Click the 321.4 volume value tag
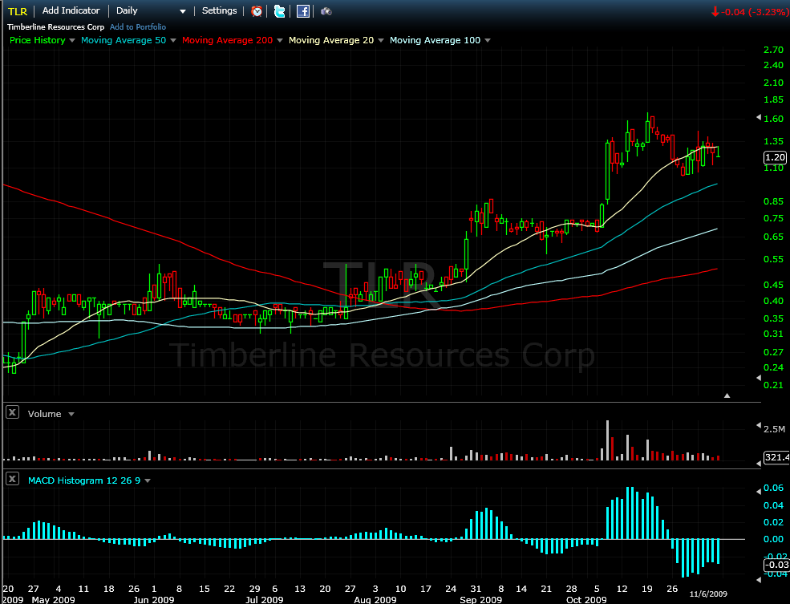 pyautogui.click(x=776, y=457)
